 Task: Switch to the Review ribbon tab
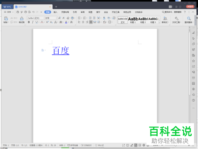[82, 12]
